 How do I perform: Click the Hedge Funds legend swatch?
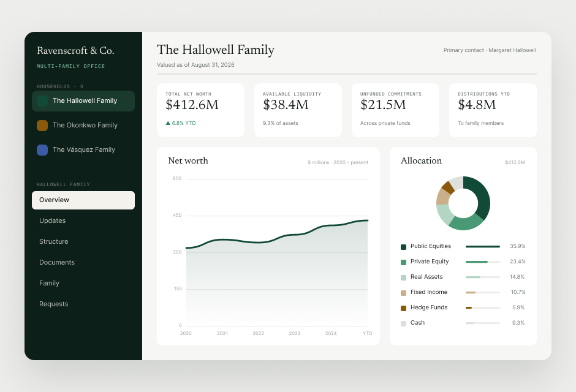coord(403,308)
